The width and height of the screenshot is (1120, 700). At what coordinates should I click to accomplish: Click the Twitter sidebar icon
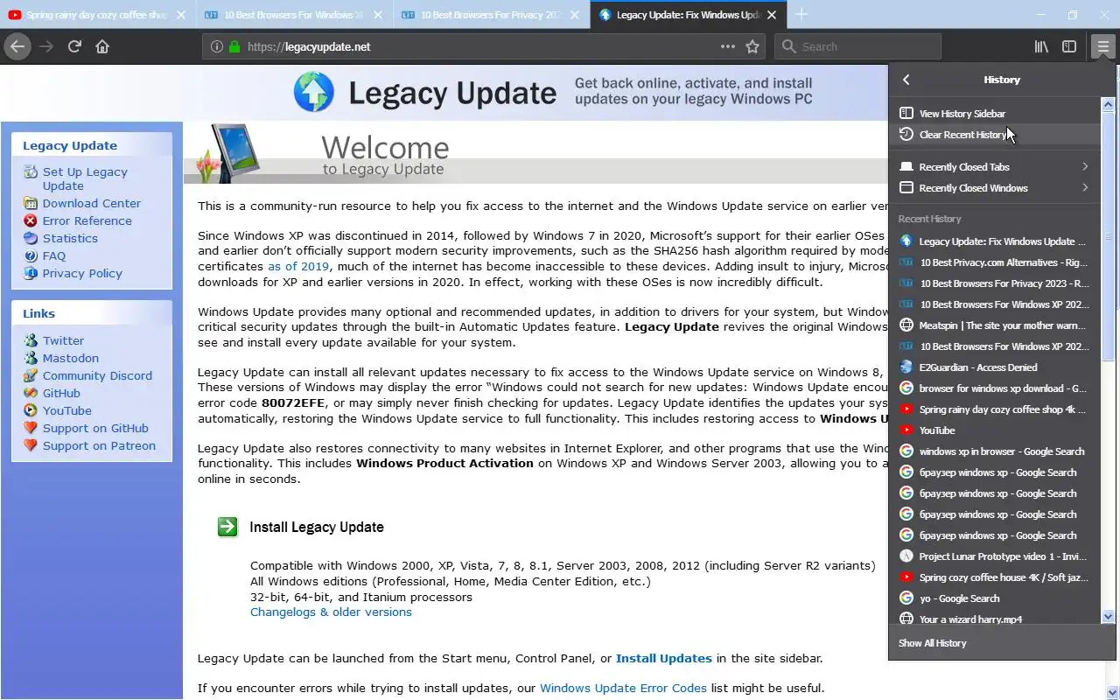pyautogui.click(x=31, y=340)
